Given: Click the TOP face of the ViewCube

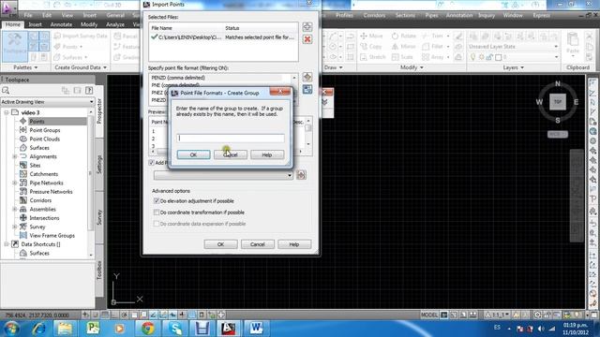Looking at the screenshot, I should (x=558, y=102).
